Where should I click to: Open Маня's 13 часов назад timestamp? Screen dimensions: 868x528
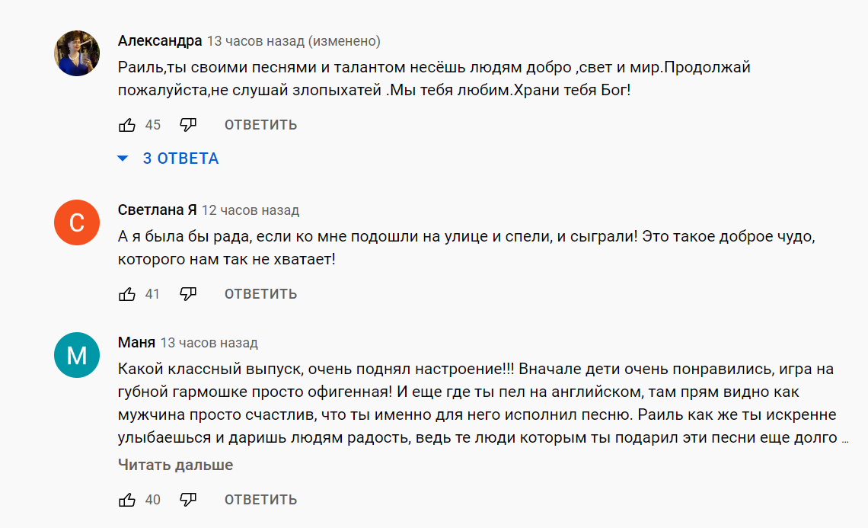click(209, 343)
